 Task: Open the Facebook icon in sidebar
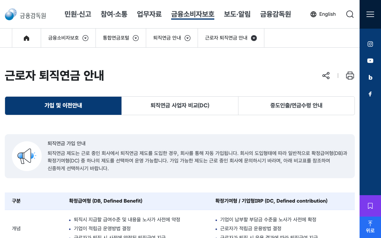pos(370,94)
